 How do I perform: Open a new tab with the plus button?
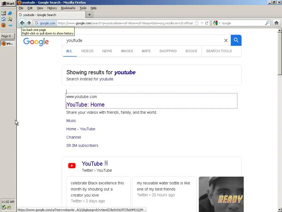(90, 15)
